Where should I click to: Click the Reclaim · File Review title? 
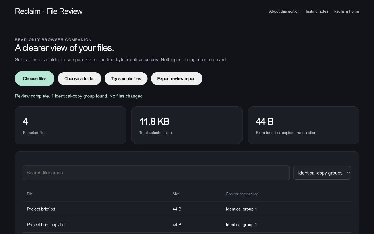pyautogui.click(x=49, y=11)
